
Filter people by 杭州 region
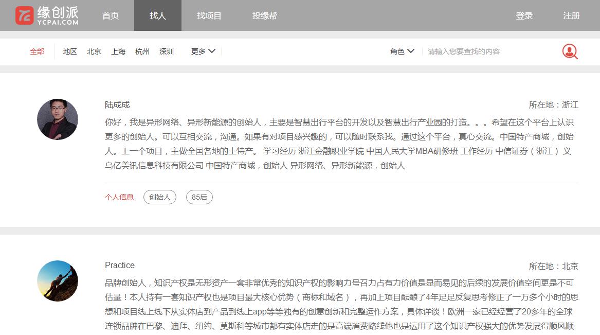point(142,51)
